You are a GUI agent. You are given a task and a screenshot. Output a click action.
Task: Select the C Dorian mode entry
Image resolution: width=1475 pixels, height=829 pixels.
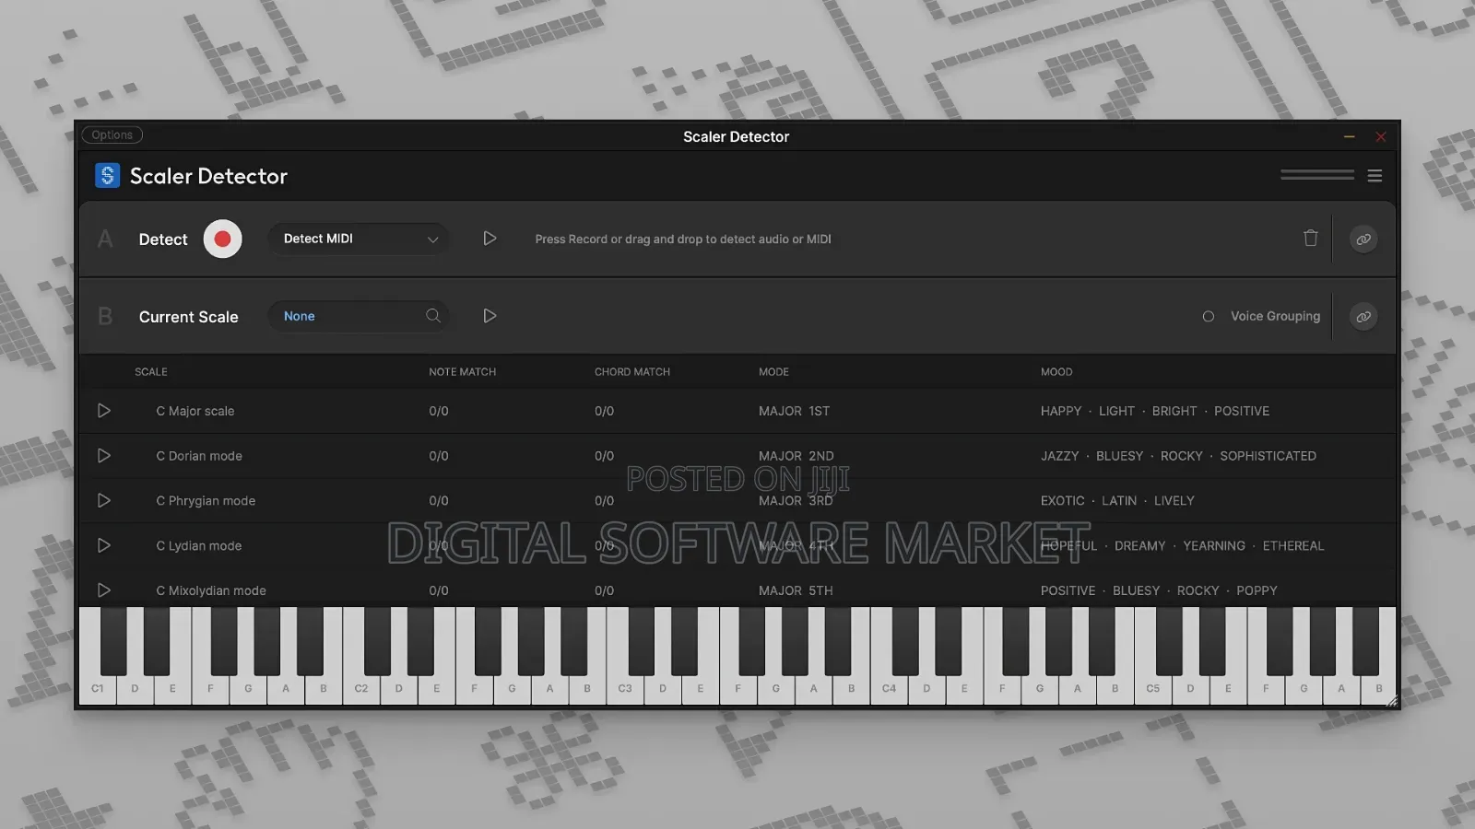pyautogui.click(x=199, y=456)
